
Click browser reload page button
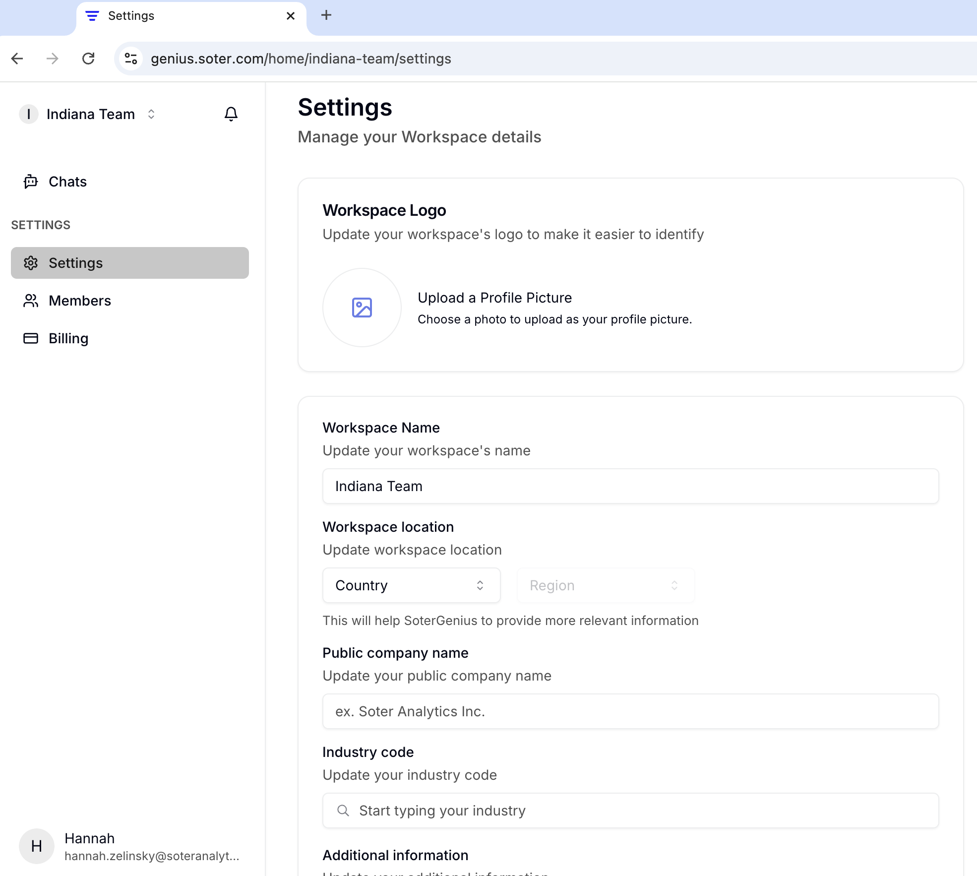click(x=89, y=59)
